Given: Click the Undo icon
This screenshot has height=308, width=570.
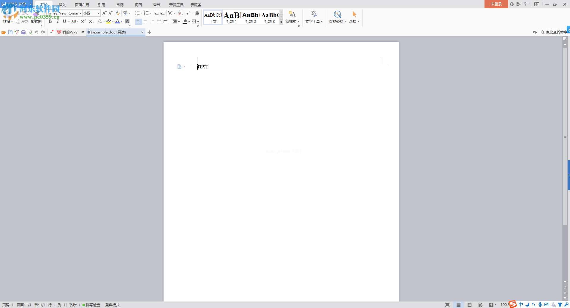Looking at the screenshot, I should pos(36,32).
